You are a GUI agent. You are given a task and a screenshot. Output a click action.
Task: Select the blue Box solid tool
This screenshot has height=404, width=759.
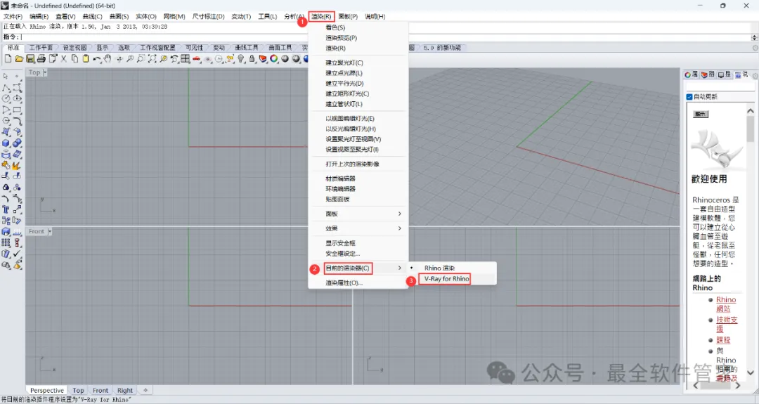coord(6,143)
